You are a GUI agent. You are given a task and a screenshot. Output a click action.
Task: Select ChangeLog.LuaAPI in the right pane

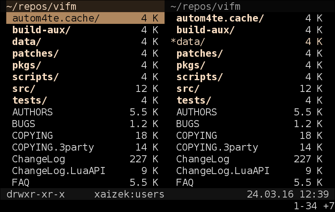249,171
